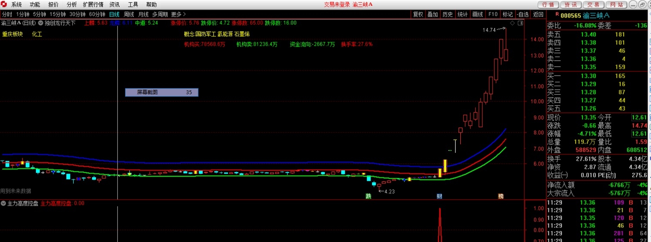Image resolution: width=651 pixels, height=242 pixels.
Task: Click the 大宗流入 -5767万 row
Action: [597, 193]
